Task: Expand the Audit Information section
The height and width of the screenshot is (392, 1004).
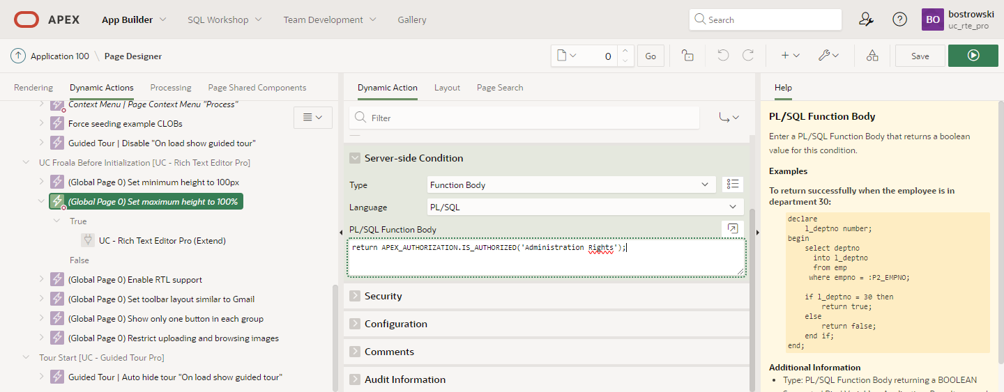Action: coord(355,379)
